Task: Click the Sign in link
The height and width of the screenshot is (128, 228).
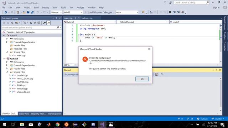Action: click(x=216, y=7)
